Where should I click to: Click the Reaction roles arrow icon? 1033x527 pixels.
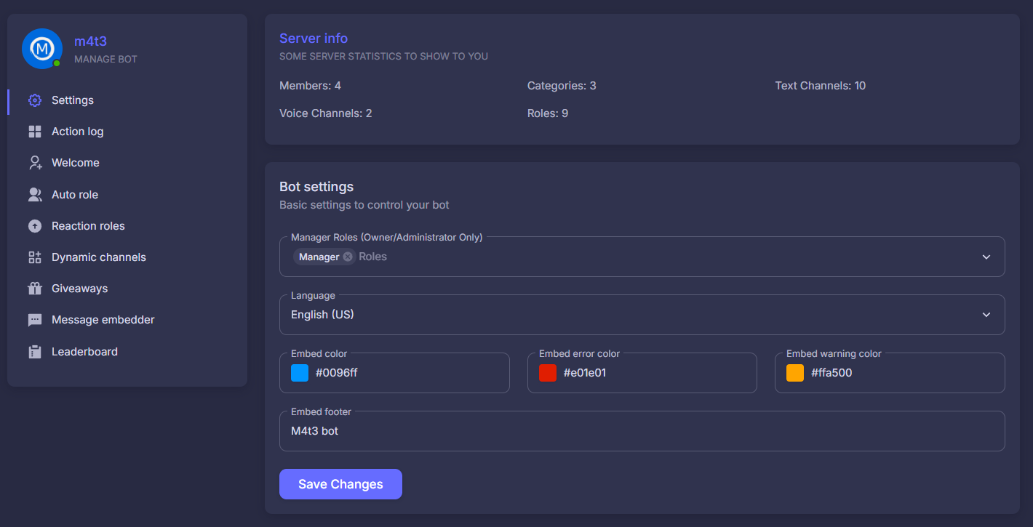pyautogui.click(x=35, y=226)
